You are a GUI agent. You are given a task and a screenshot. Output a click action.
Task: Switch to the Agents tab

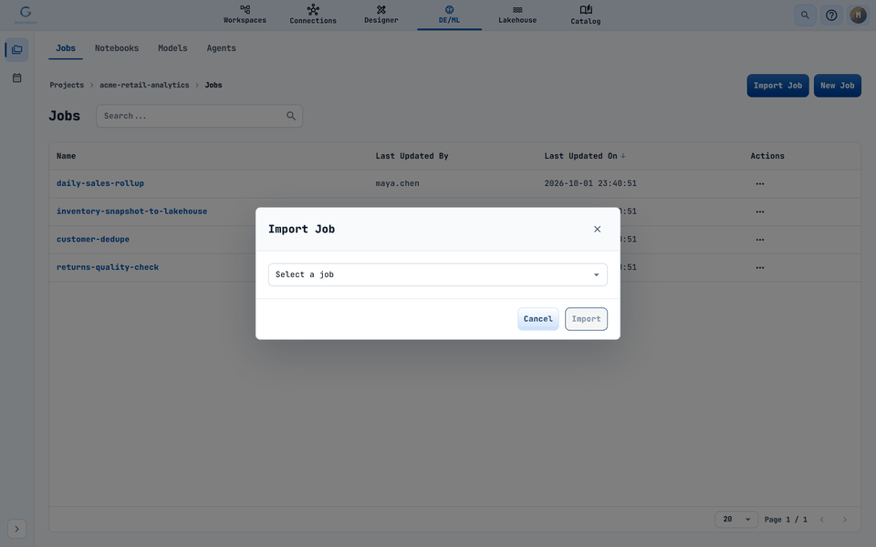click(x=221, y=48)
